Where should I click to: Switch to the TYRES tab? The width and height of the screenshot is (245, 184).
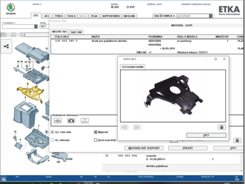[58, 16]
